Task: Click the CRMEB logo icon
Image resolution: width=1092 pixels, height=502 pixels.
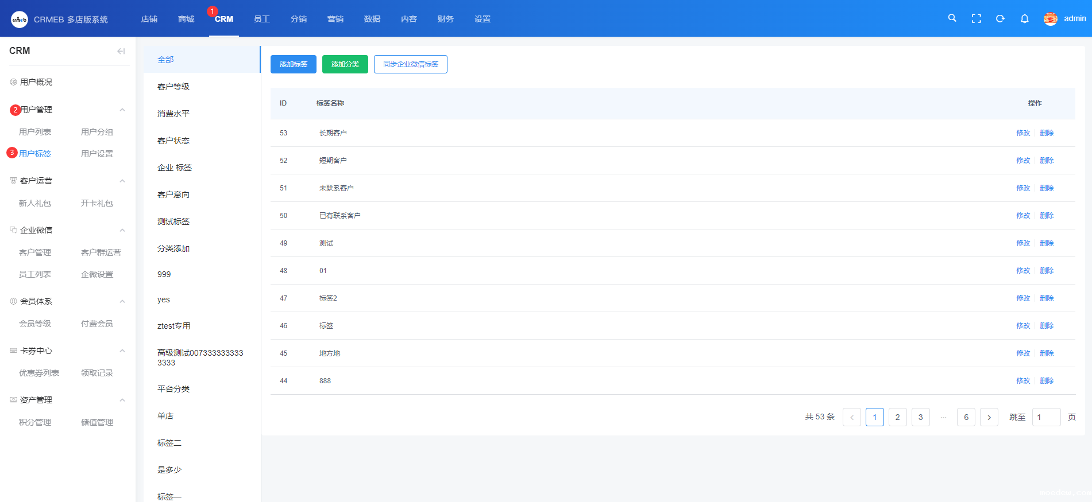Action: coord(19,19)
